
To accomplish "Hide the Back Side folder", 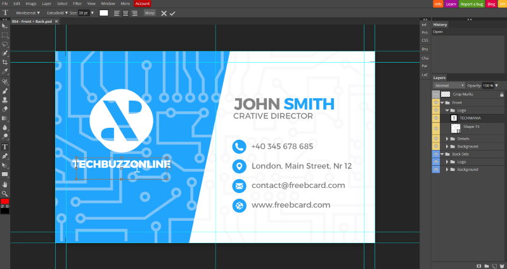I will [436, 154].
